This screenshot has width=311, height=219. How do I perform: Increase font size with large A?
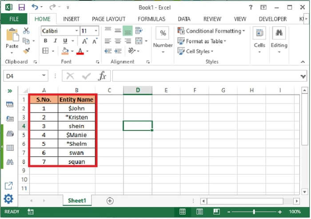click(x=85, y=41)
